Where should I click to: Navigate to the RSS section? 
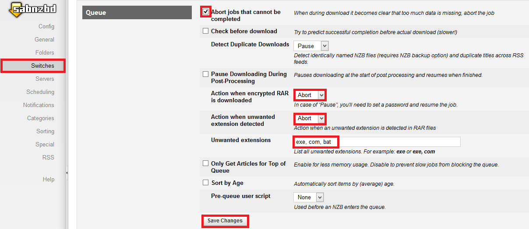click(x=48, y=157)
